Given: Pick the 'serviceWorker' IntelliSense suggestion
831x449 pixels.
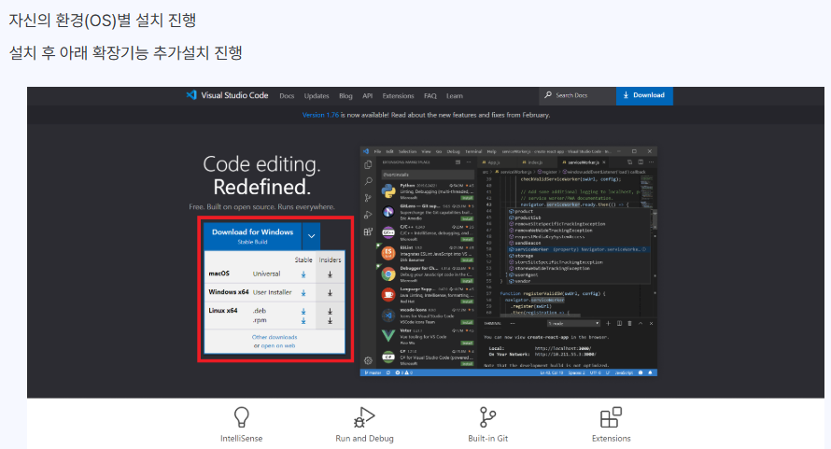Looking at the screenshot, I should coord(579,249).
